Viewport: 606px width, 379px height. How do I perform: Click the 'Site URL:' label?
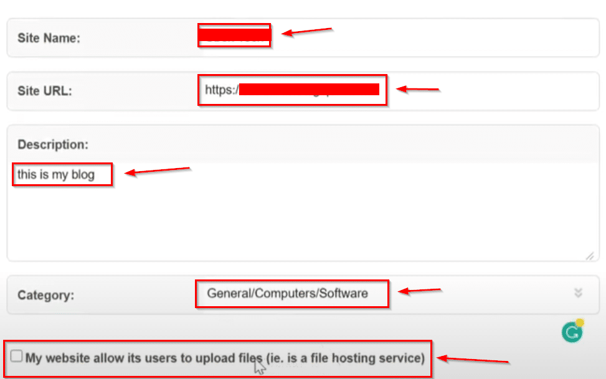pos(45,91)
